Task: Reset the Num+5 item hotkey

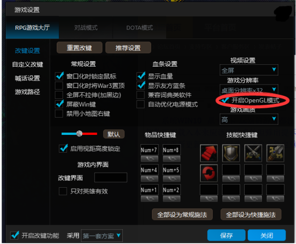Action: (172, 179)
